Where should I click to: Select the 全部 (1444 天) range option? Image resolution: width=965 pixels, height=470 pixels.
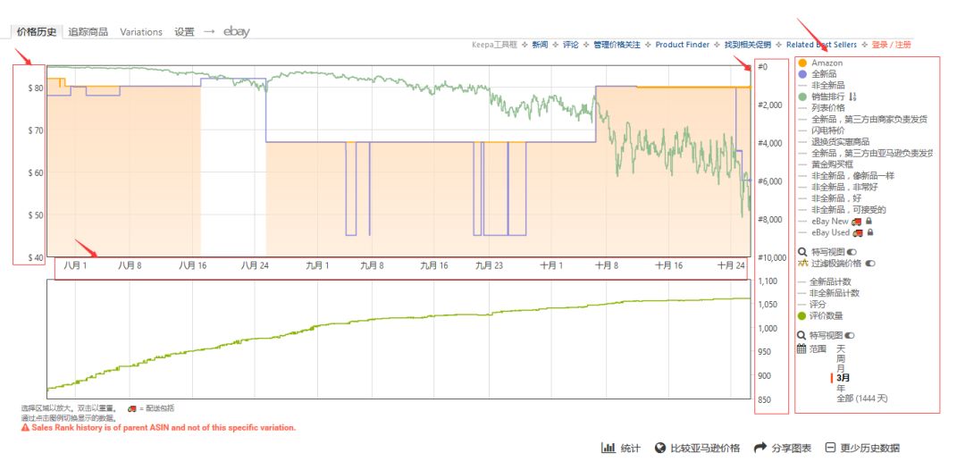point(862,399)
